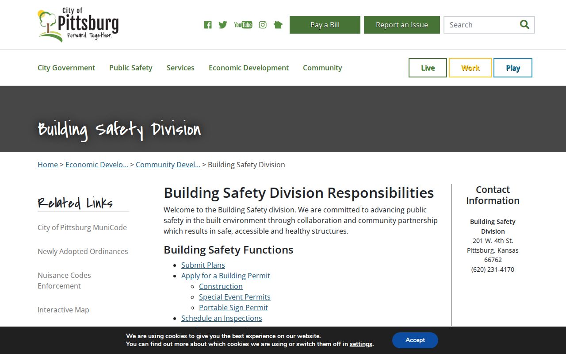Open Portable Sign Permit link
This screenshot has width=566, height=354.
233,308
